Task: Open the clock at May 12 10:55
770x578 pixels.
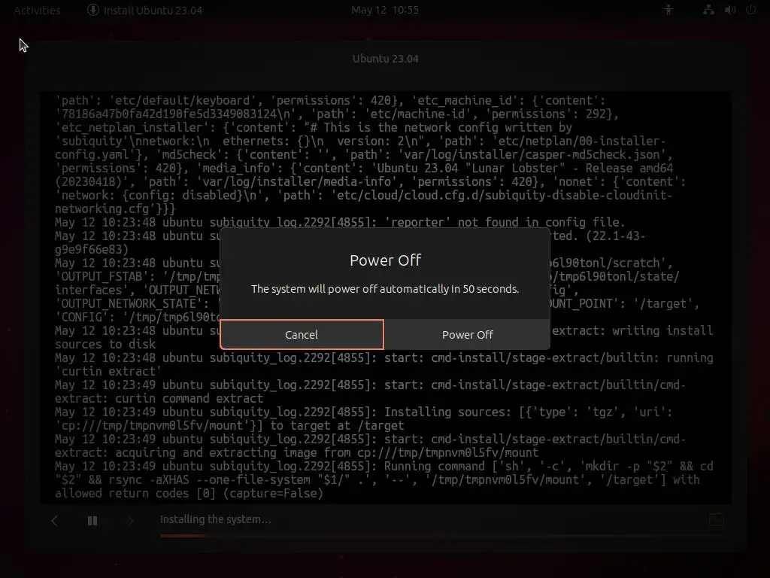Action: click(384, 10)
